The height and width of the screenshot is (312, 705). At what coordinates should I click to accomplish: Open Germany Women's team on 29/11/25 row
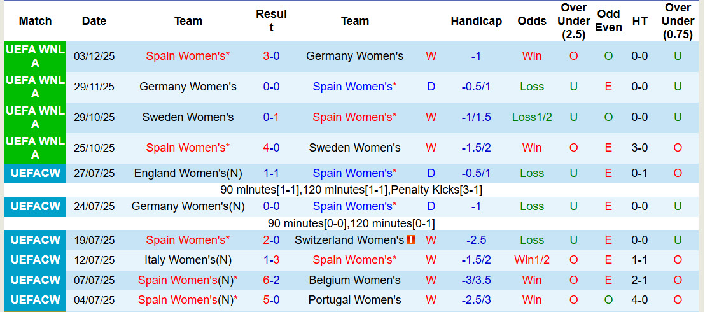point(188,87)
